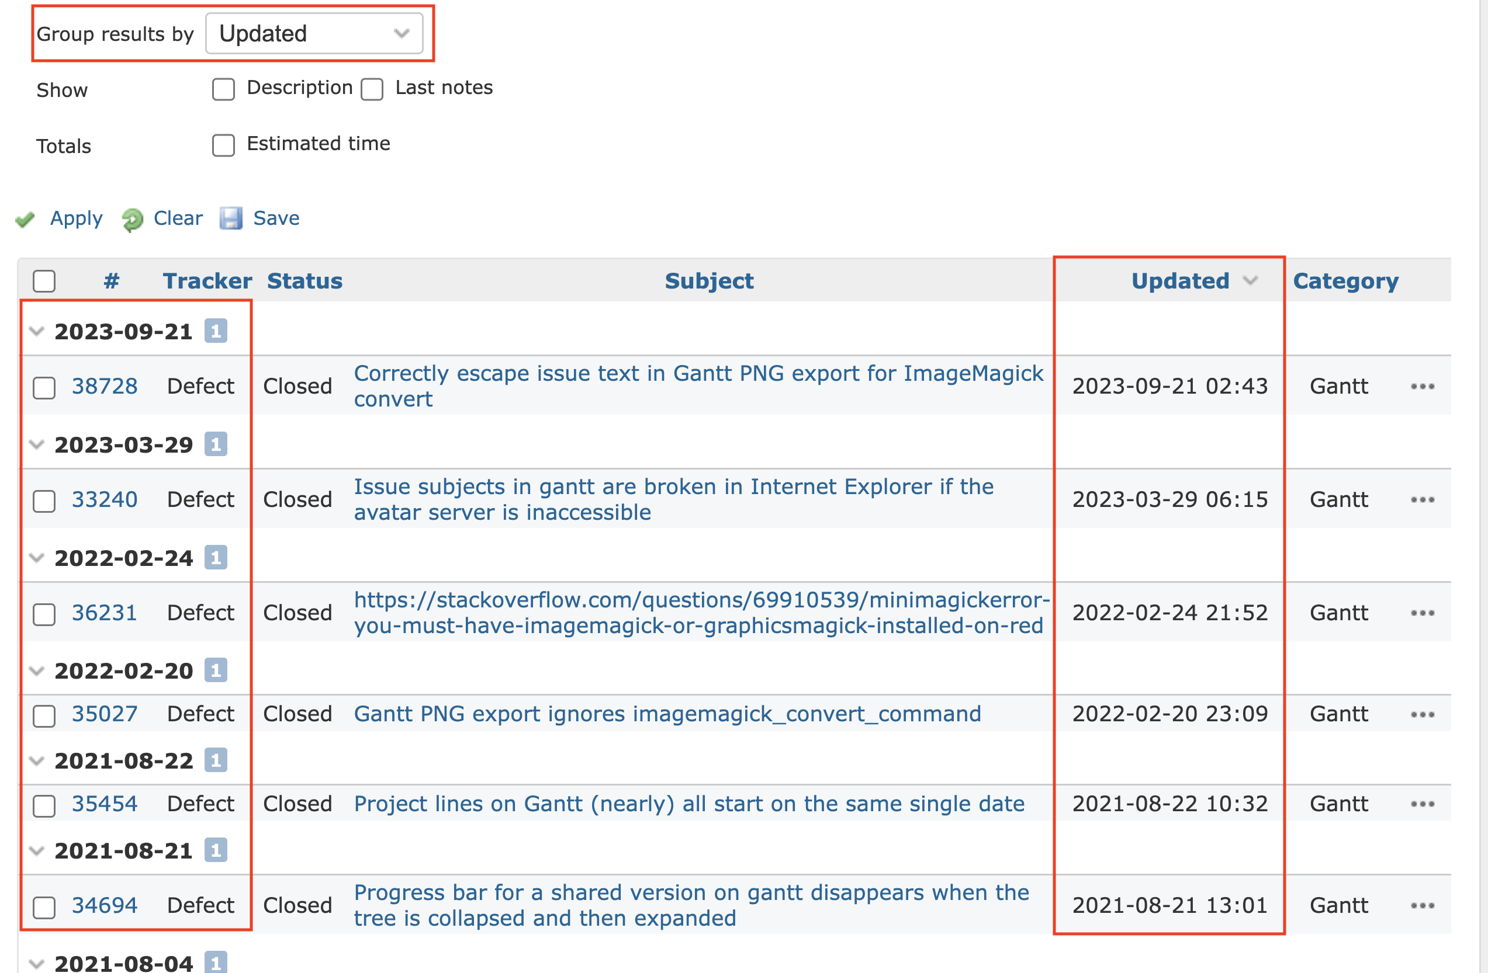Tick the Estimated time totals checkbox
The image size is (1488, 973).
(223, 145)
